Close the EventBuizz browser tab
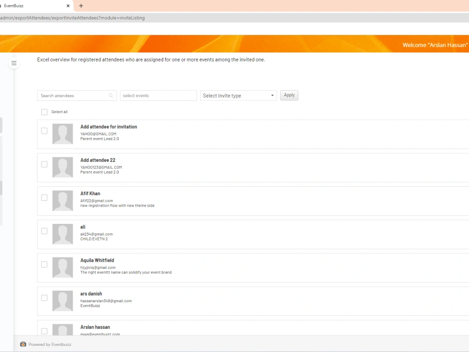 [68, 6]
